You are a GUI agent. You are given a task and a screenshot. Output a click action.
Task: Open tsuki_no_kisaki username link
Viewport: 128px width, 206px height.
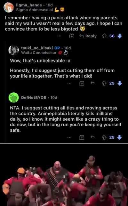(37, 48)
